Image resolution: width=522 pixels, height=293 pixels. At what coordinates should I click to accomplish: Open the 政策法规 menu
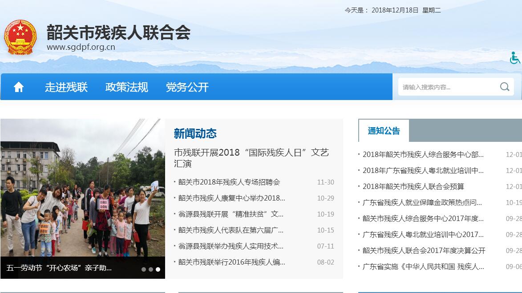(x=127, y=87)
